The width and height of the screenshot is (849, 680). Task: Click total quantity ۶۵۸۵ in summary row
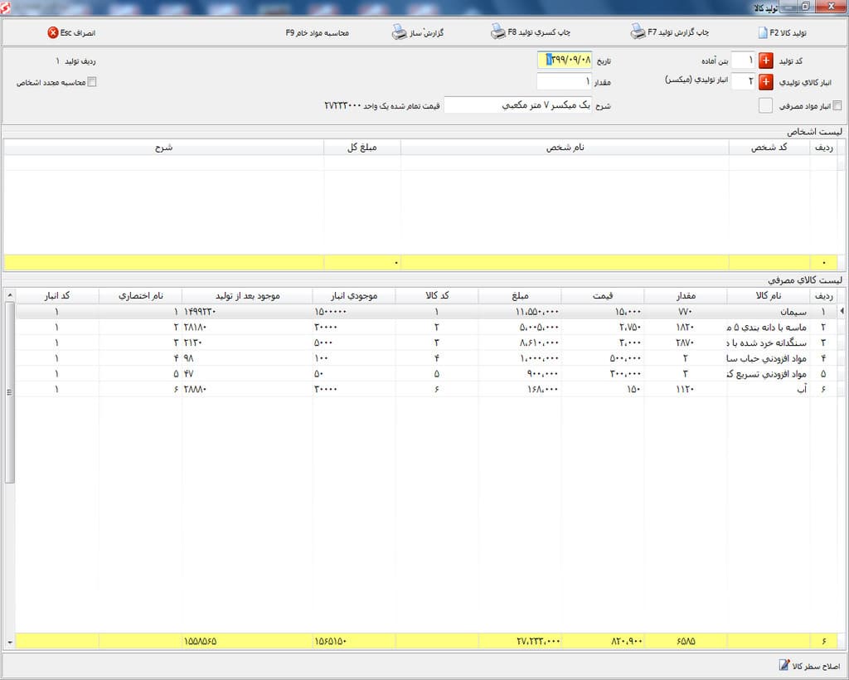tap(686, 641)
